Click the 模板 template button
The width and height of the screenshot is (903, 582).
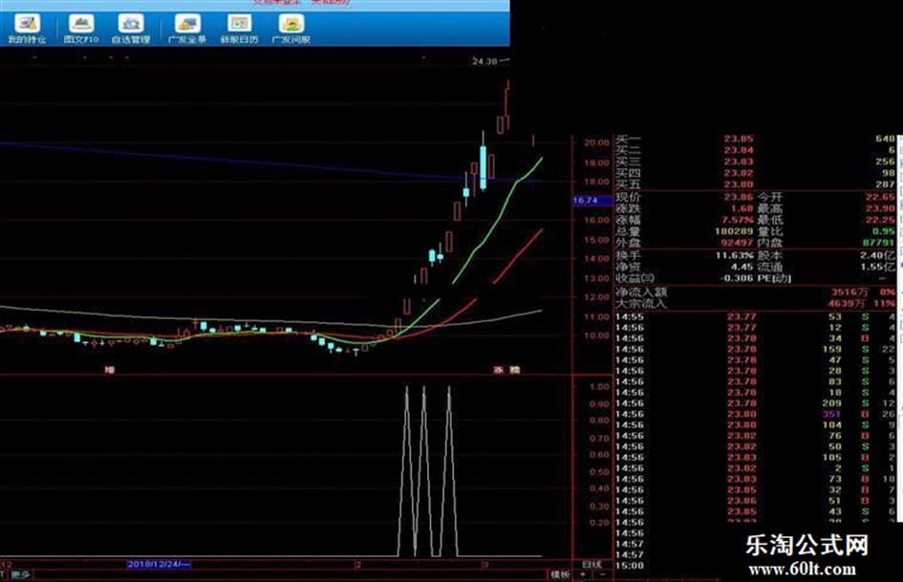click(x=560, y=574)
